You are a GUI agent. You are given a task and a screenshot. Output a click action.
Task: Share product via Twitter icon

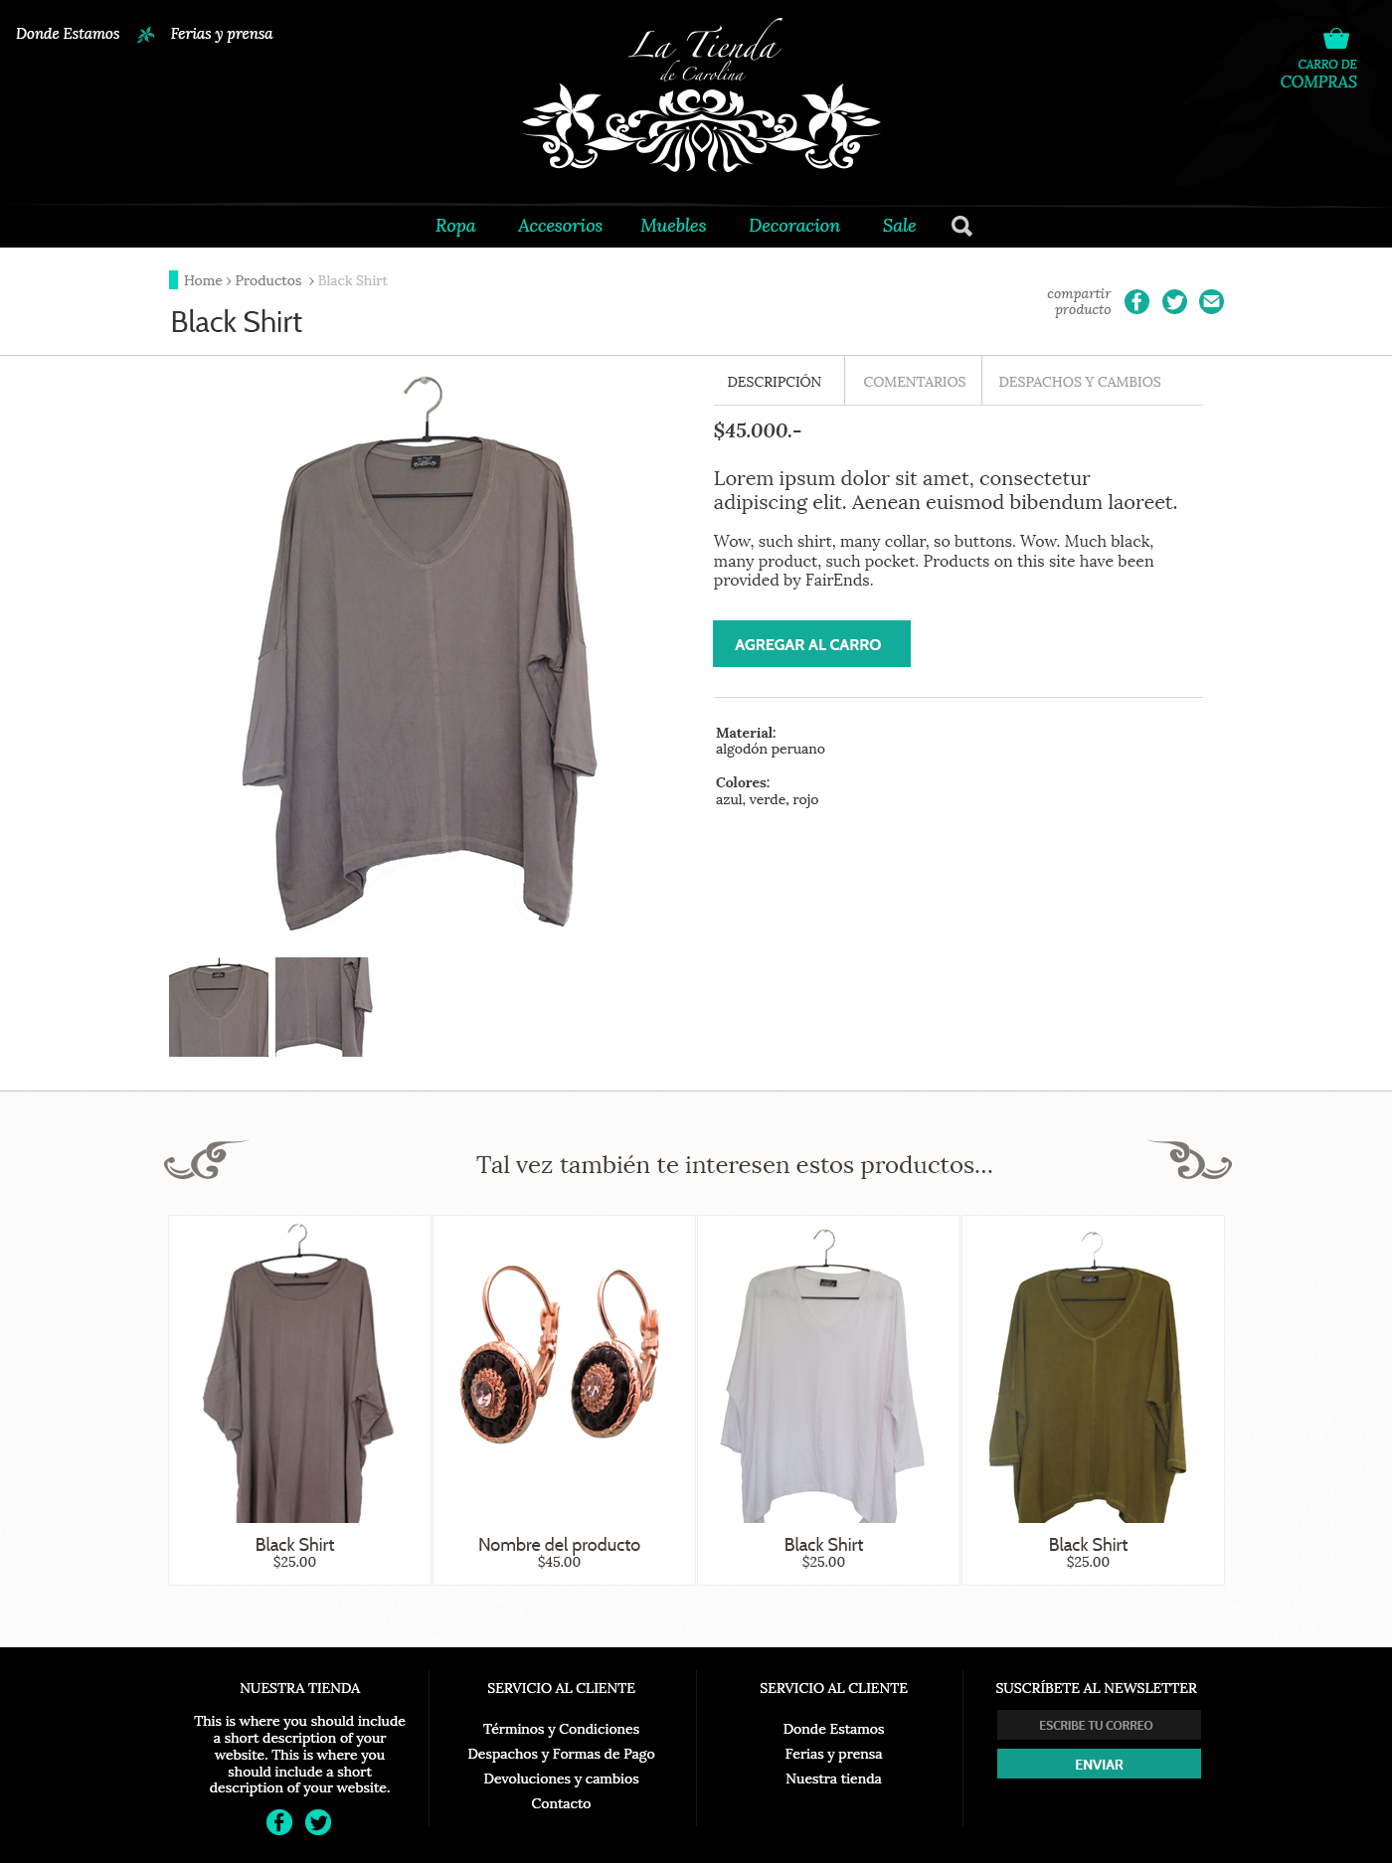click(1174, 301)
